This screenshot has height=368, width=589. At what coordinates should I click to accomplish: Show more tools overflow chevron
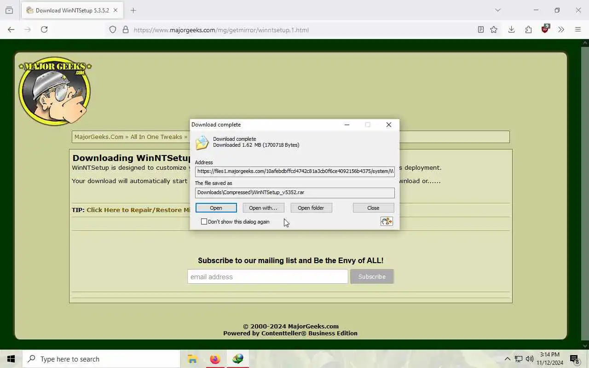click(x=561, y=29)
